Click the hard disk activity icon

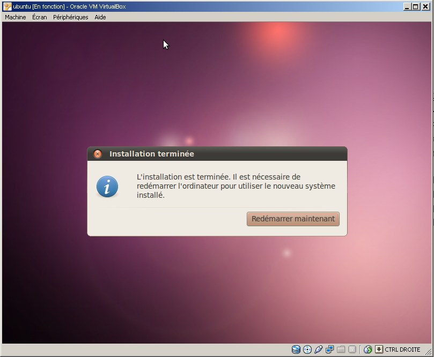pos(296,349)
